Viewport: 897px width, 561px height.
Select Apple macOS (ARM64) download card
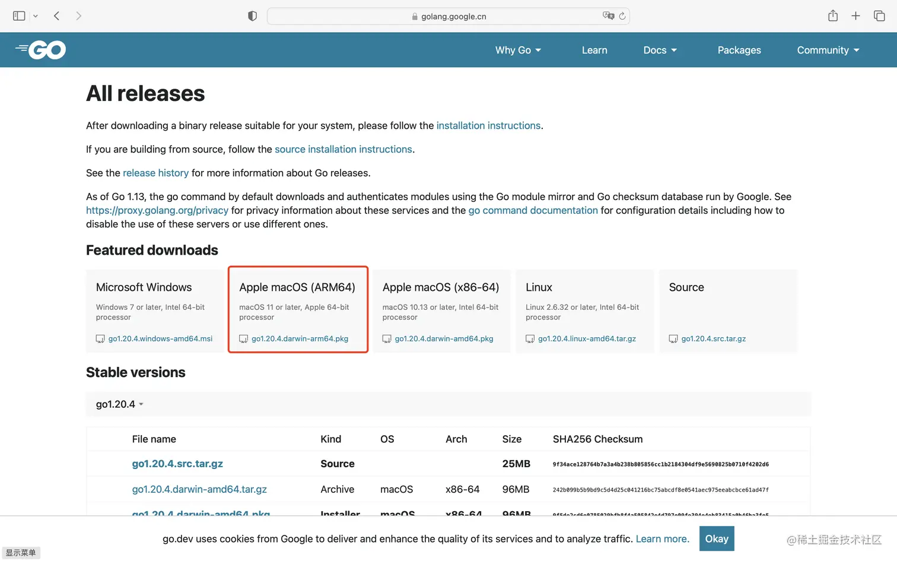pos(298,309)
